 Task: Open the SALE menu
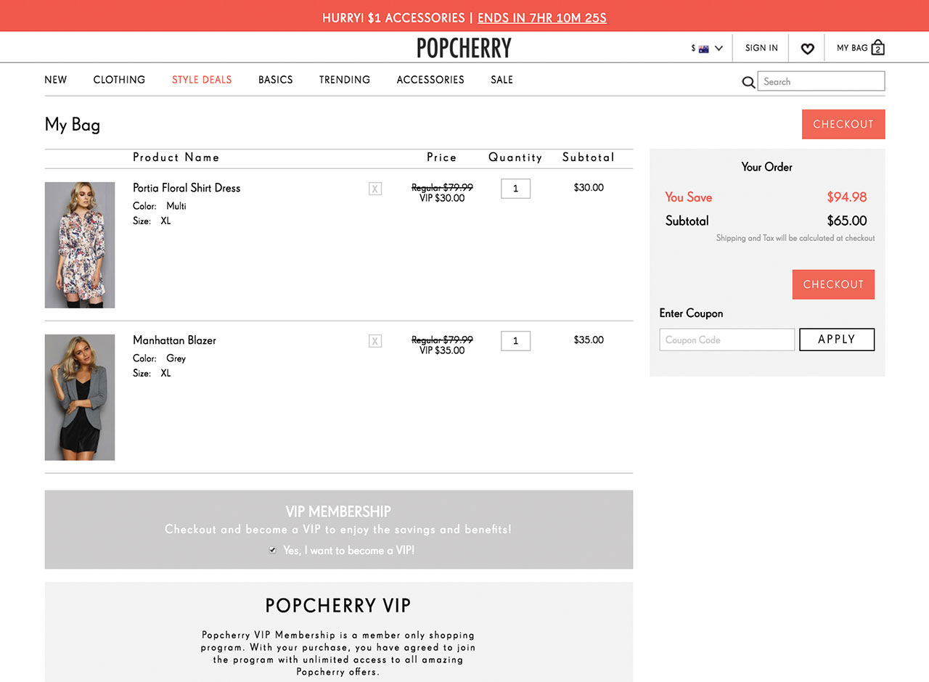pyautogui.click(x=502, y=80)
